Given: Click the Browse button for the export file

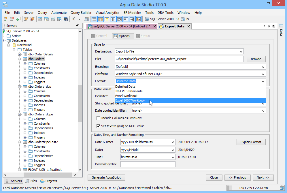Looking at the screenshot, I should coord(256,59).
